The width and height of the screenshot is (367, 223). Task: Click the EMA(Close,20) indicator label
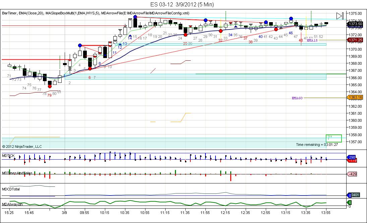(x=30, y=13)
